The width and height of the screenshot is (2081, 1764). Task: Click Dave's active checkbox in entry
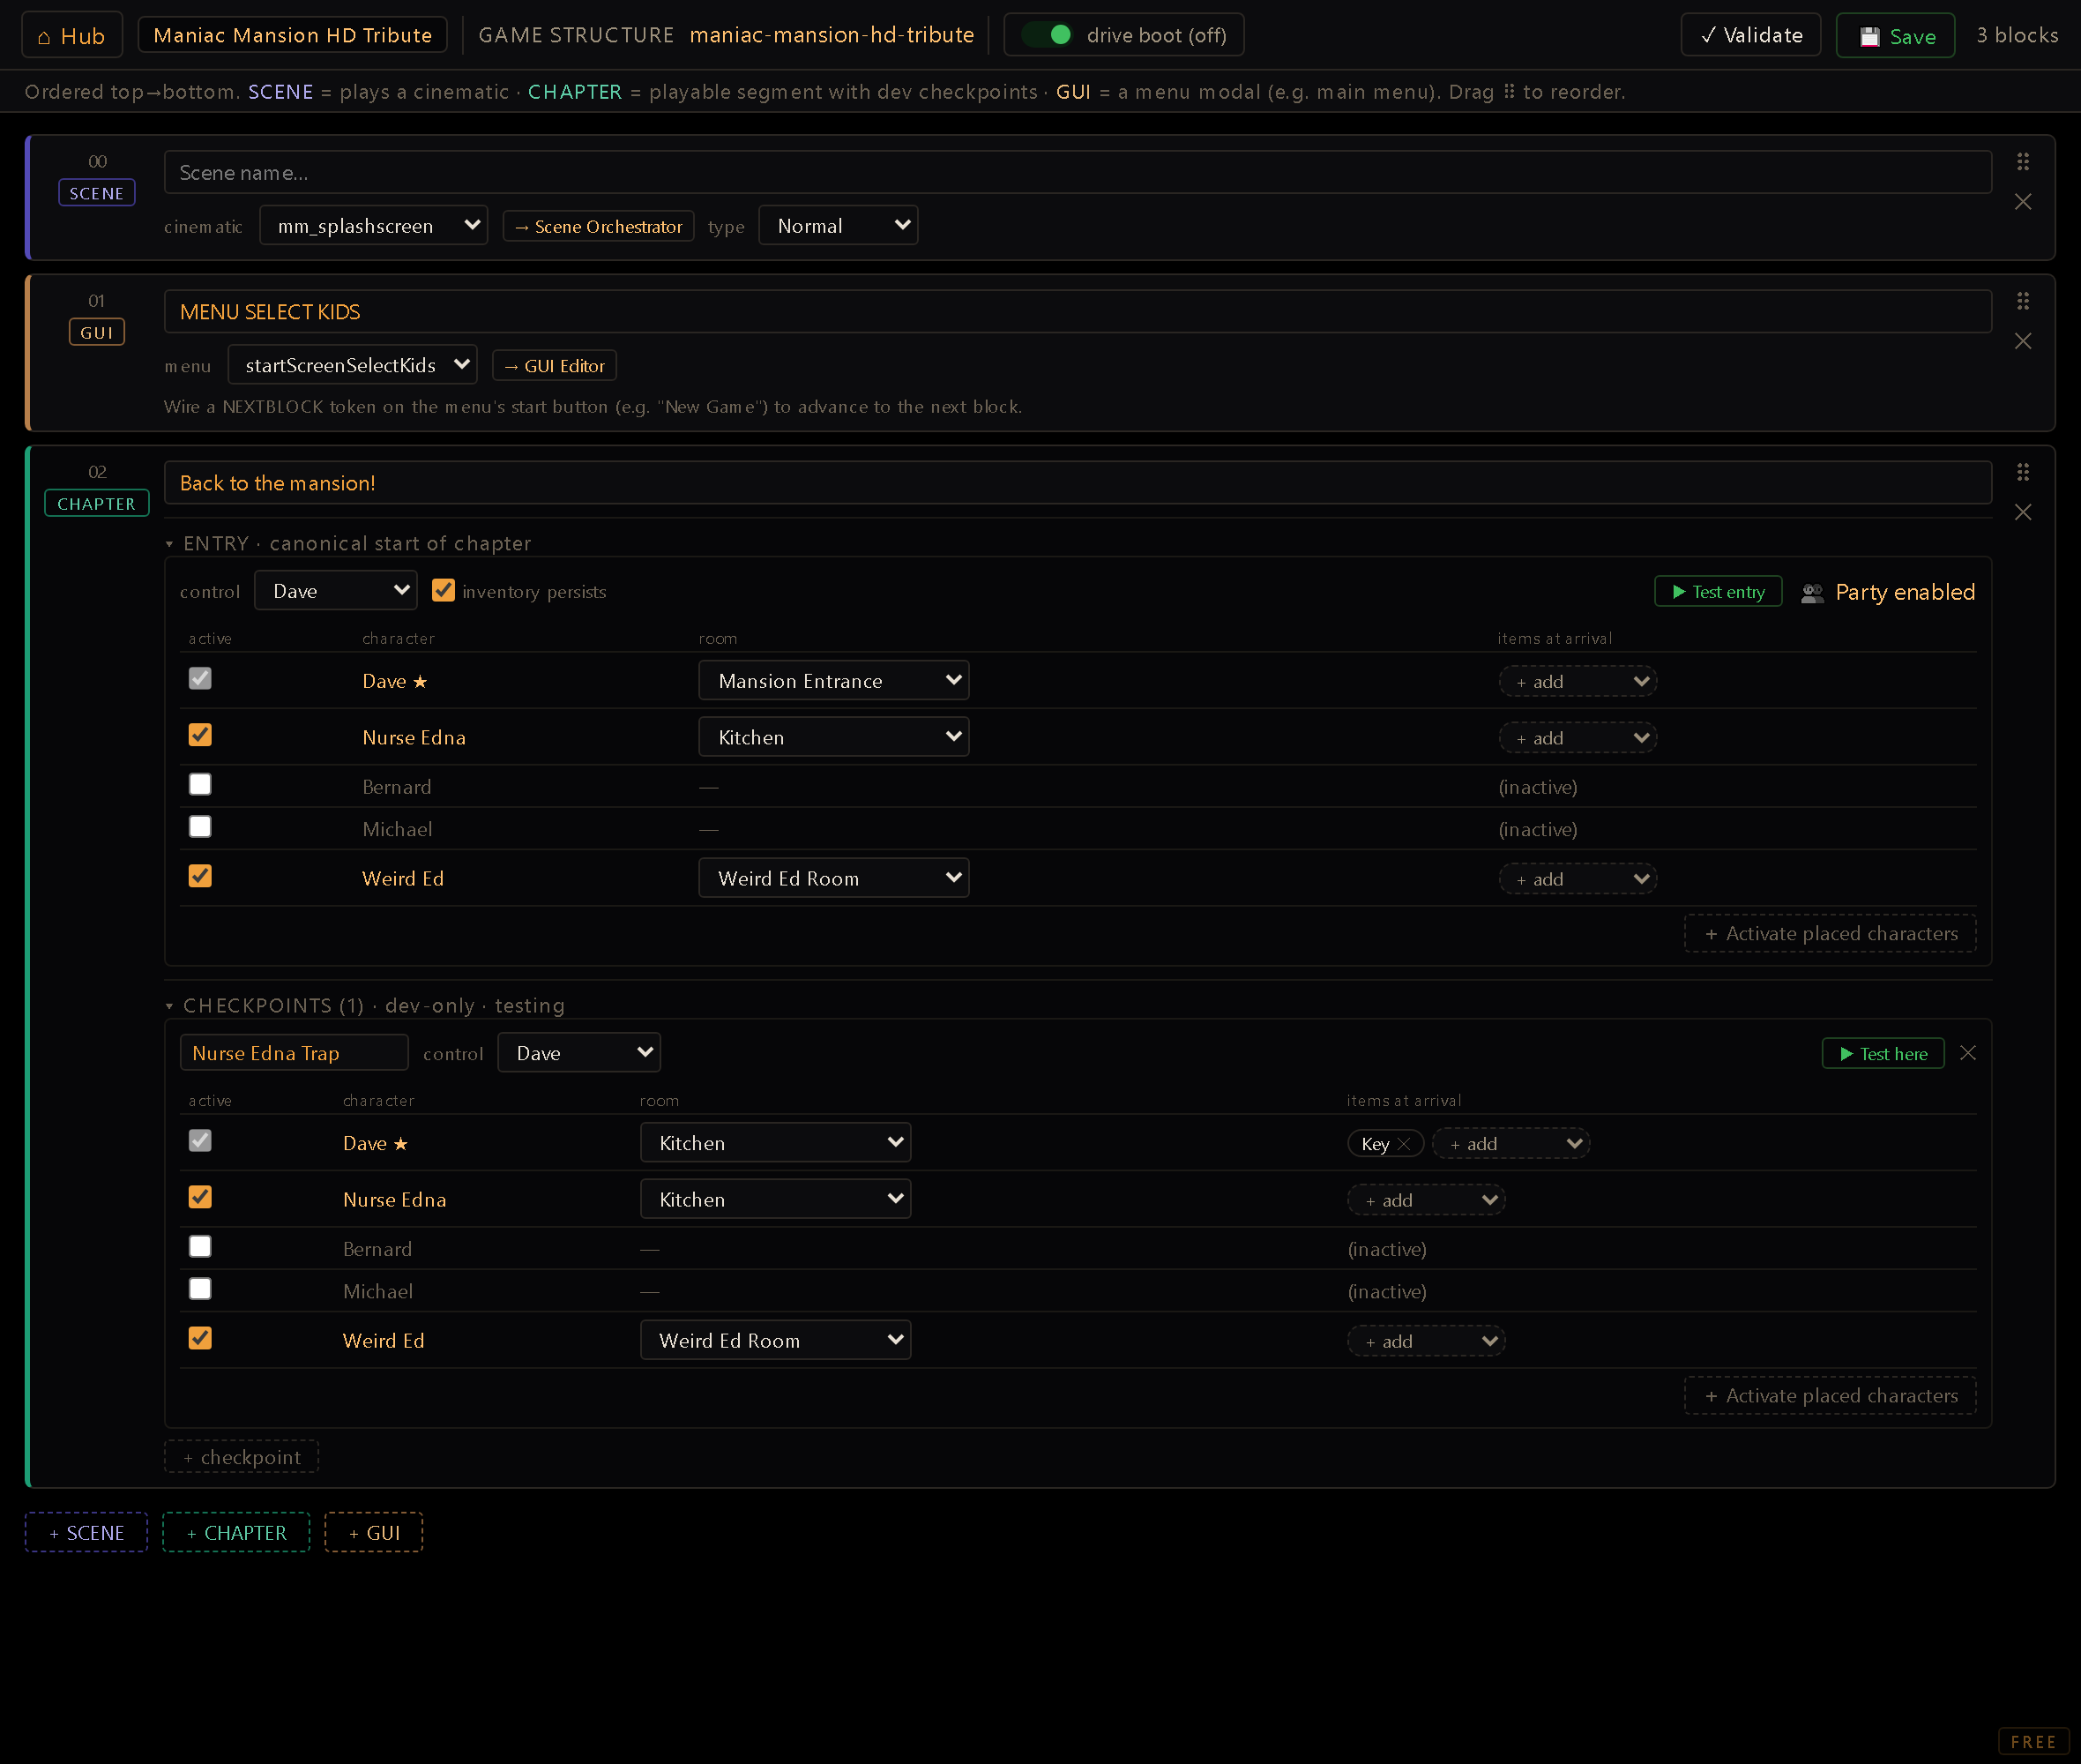click(x=200, y=679)
